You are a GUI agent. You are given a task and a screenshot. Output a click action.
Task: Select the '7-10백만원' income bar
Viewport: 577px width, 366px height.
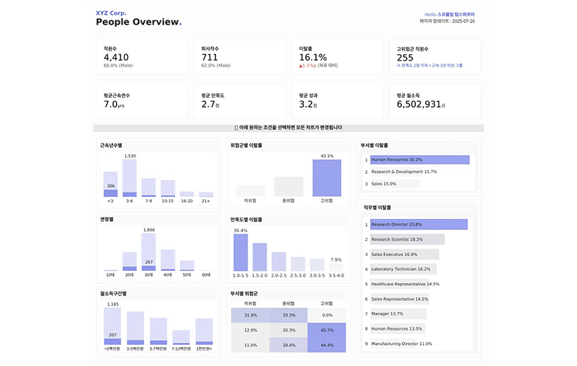[181, 337]
